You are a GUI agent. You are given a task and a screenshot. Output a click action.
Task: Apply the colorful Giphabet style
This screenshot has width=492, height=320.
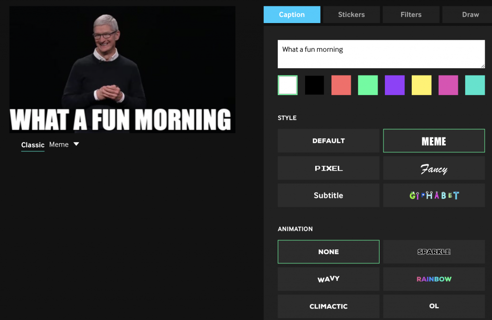click(x=434, y=196)
